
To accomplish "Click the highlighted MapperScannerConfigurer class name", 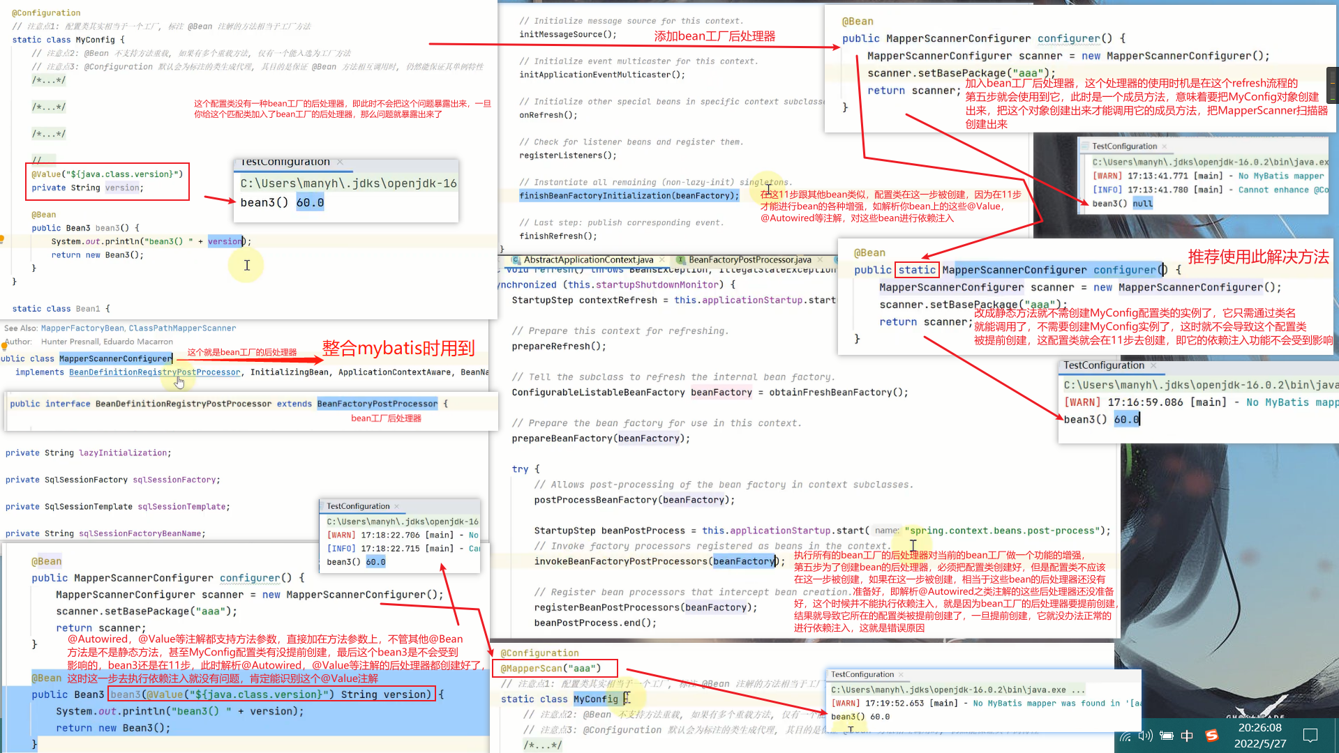I will [116, 358].
